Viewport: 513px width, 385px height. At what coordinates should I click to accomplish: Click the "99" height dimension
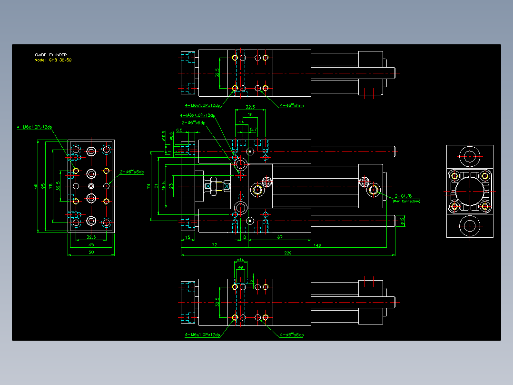[x=36, y=186]
